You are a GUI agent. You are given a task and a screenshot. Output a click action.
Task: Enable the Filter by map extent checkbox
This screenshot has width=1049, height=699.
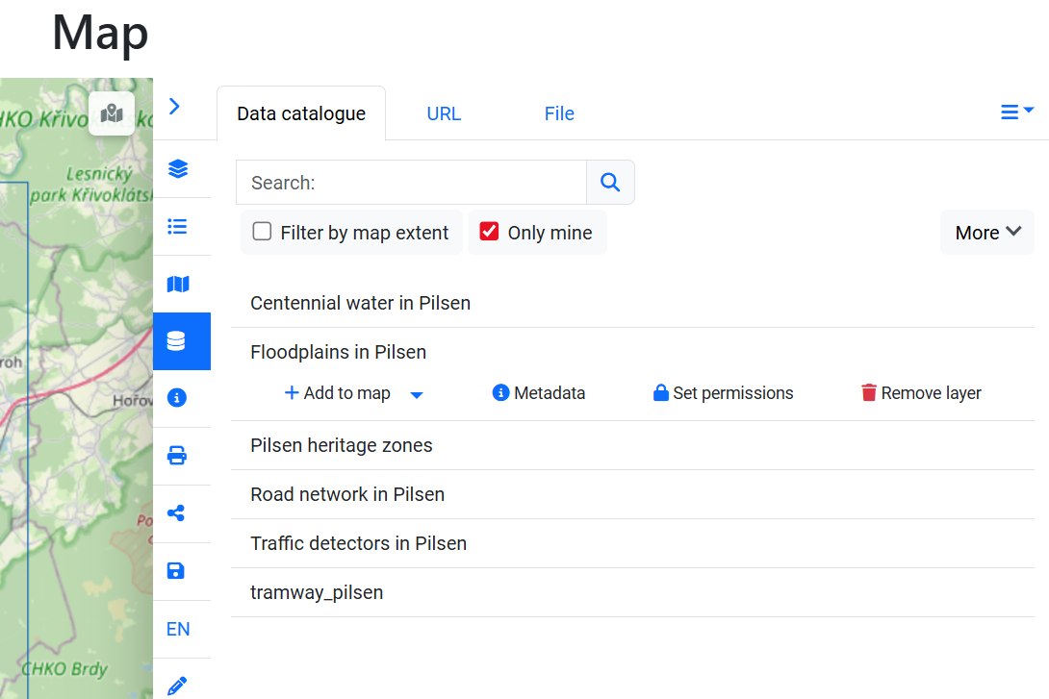(261, 232)
